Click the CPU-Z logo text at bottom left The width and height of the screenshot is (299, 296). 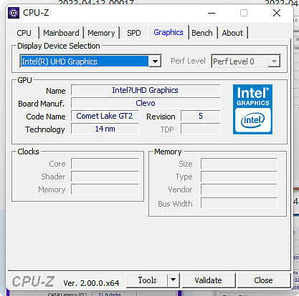coord(33,282)
